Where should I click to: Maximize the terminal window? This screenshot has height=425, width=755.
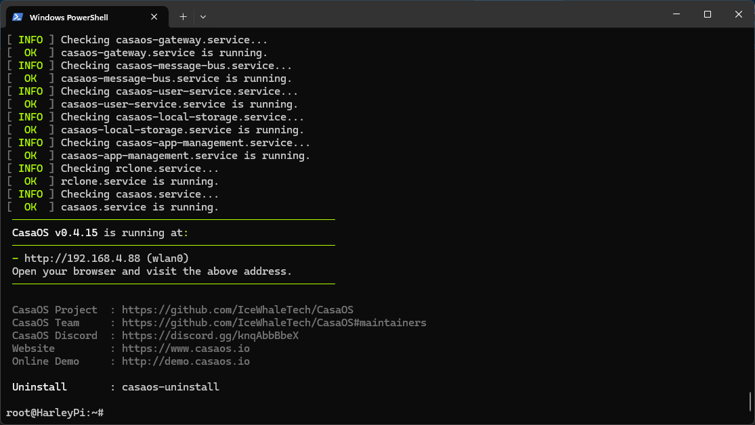[707, 14]
